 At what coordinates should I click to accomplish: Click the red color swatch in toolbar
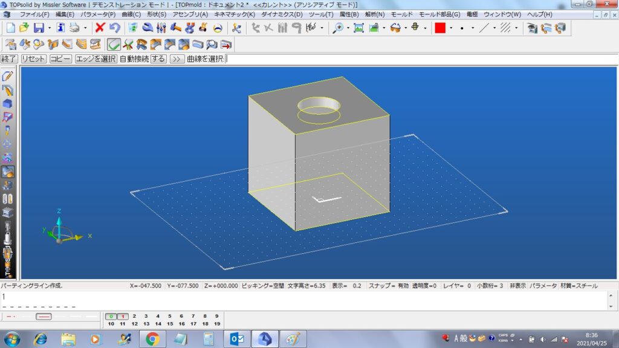click(440, 28)
